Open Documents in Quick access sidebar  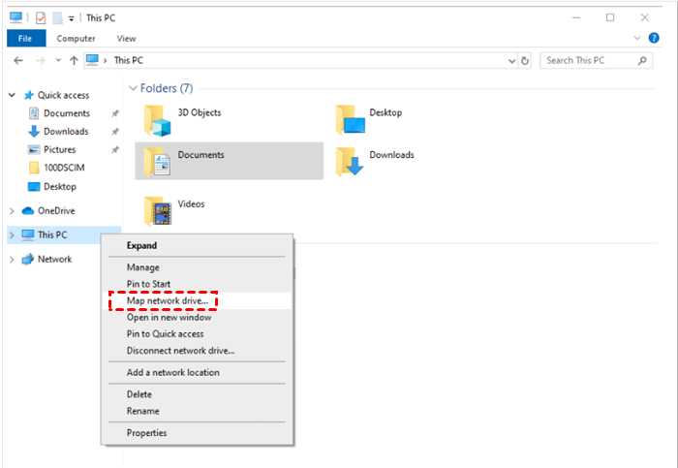pos(67,113)
